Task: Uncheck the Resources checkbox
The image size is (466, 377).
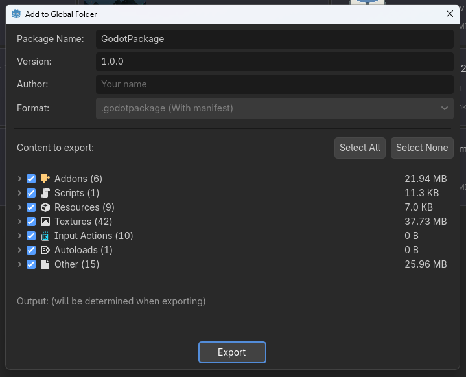Action: point(31,207)
